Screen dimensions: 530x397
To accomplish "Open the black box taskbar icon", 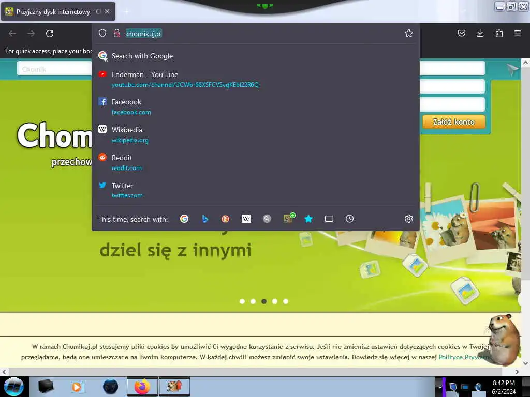I will pyautogui.click(x=46, y=387).
